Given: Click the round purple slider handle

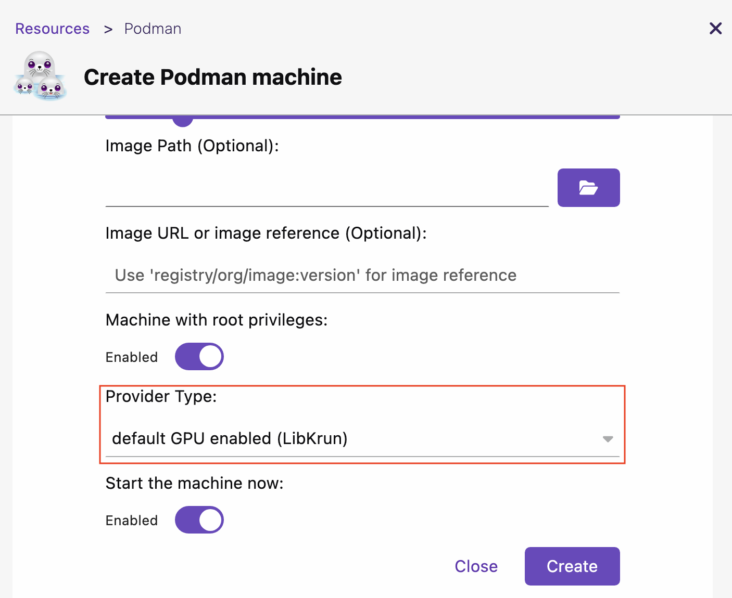Looking at the screenshot, I should tap(183, 120).
